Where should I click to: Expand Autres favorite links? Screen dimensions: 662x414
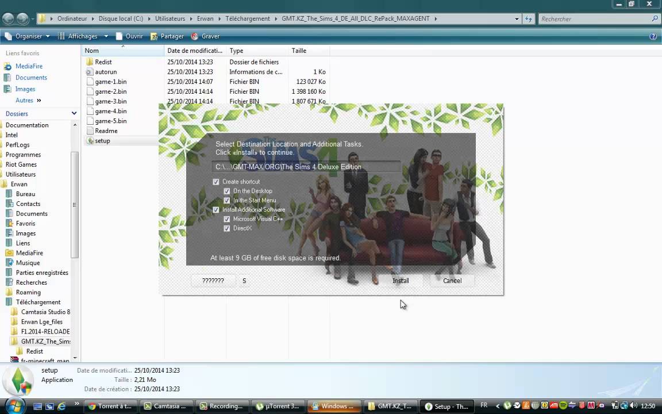coord(28,101)
